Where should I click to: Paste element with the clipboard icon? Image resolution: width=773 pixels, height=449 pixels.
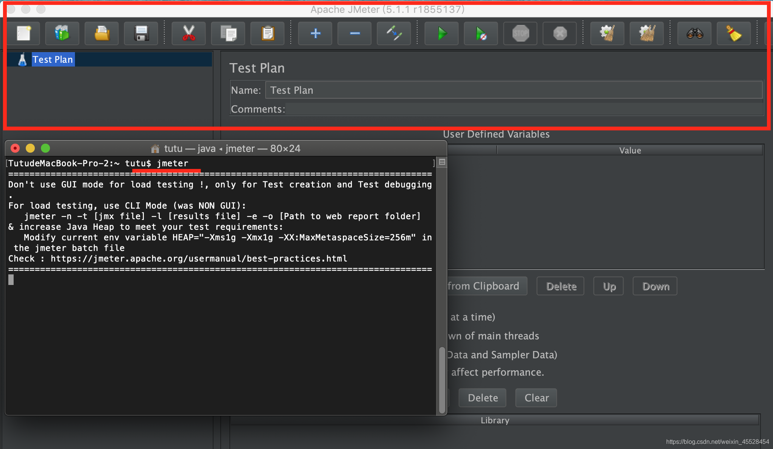[x=268, y=34]
